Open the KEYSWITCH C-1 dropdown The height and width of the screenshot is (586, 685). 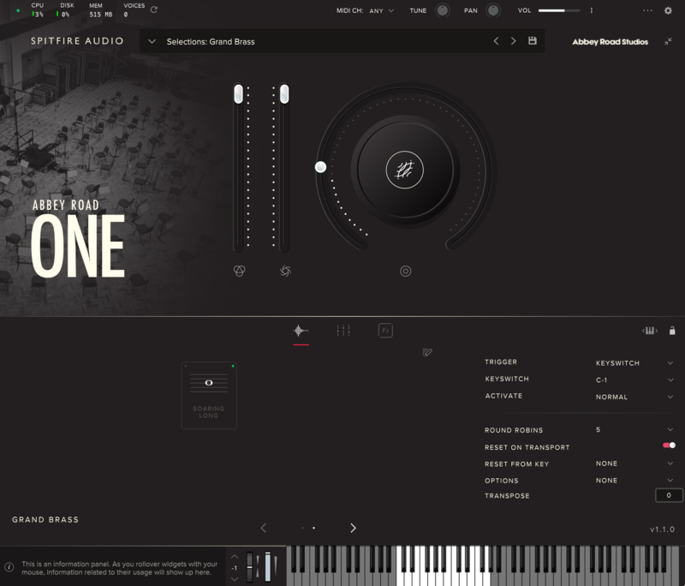634,380
